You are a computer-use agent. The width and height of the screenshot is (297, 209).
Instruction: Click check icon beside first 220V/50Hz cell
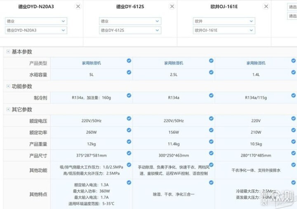[x=129, y=118]
